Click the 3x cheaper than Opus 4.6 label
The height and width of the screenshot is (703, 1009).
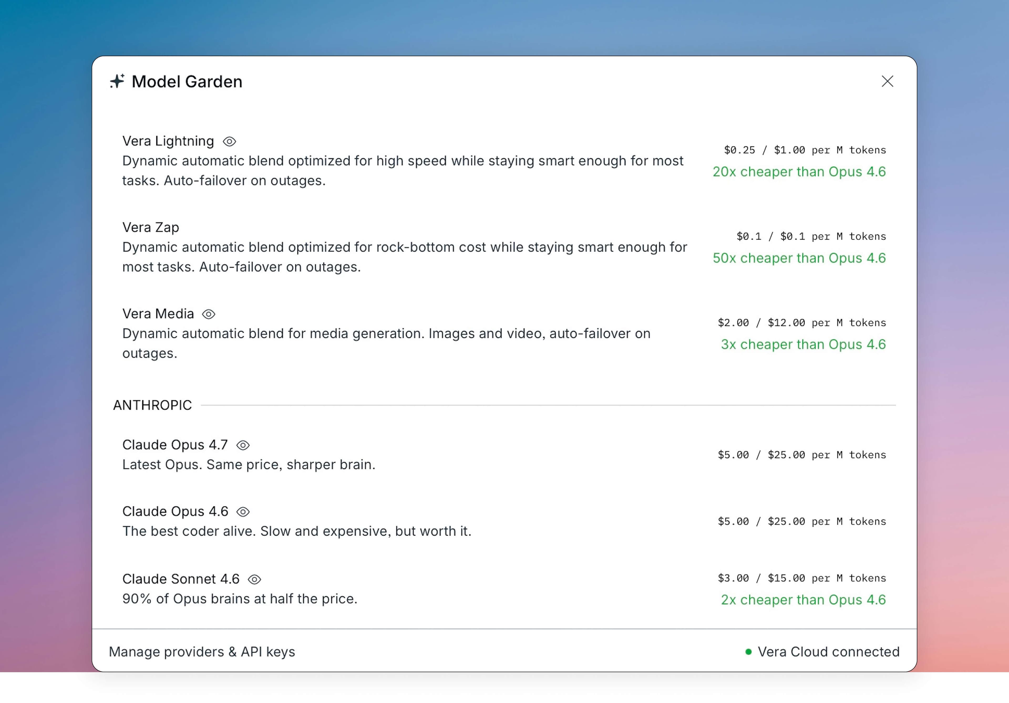coord(803,345)
